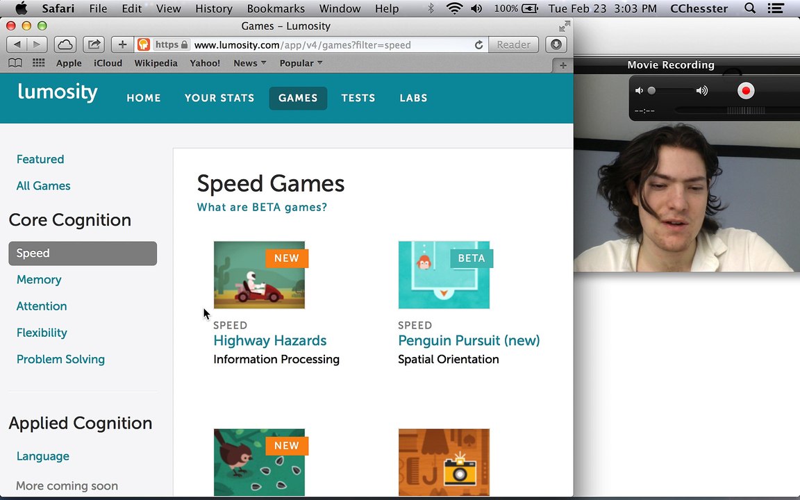The height and width of the screenshot is (500, 800).
Task: Open the Wikipedia bookmark
Action: [x=156, y=62]
